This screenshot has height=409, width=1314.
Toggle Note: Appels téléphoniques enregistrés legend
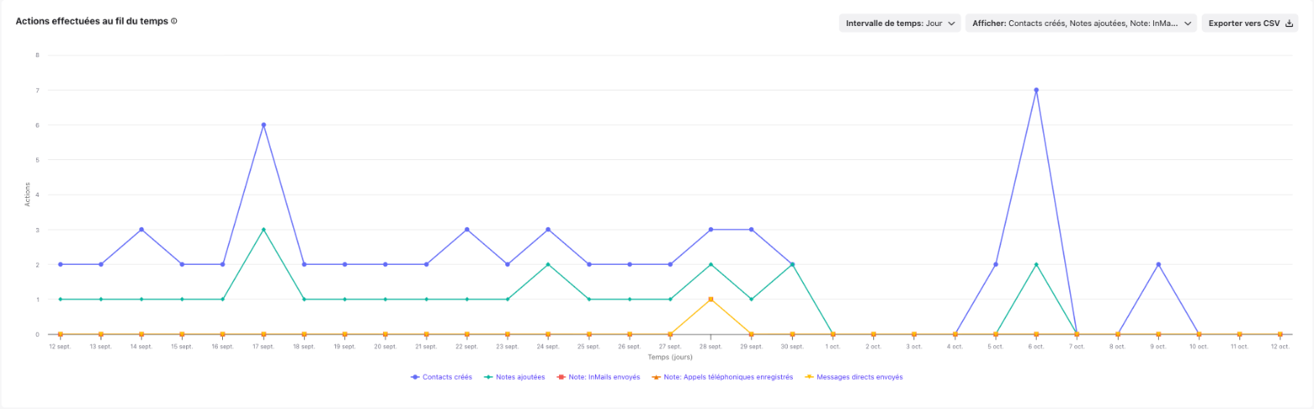(x=722, y=377)
